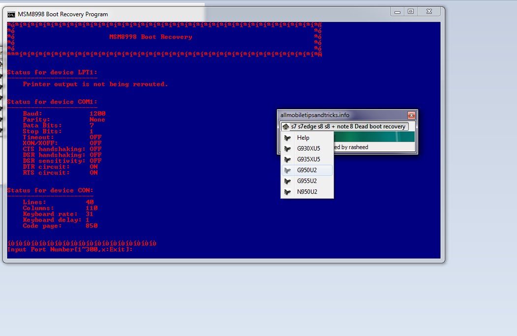Click the gear icon on the Dead boot recovery button
The width and height of the screenshot is (517, 336).
point(285,126)
